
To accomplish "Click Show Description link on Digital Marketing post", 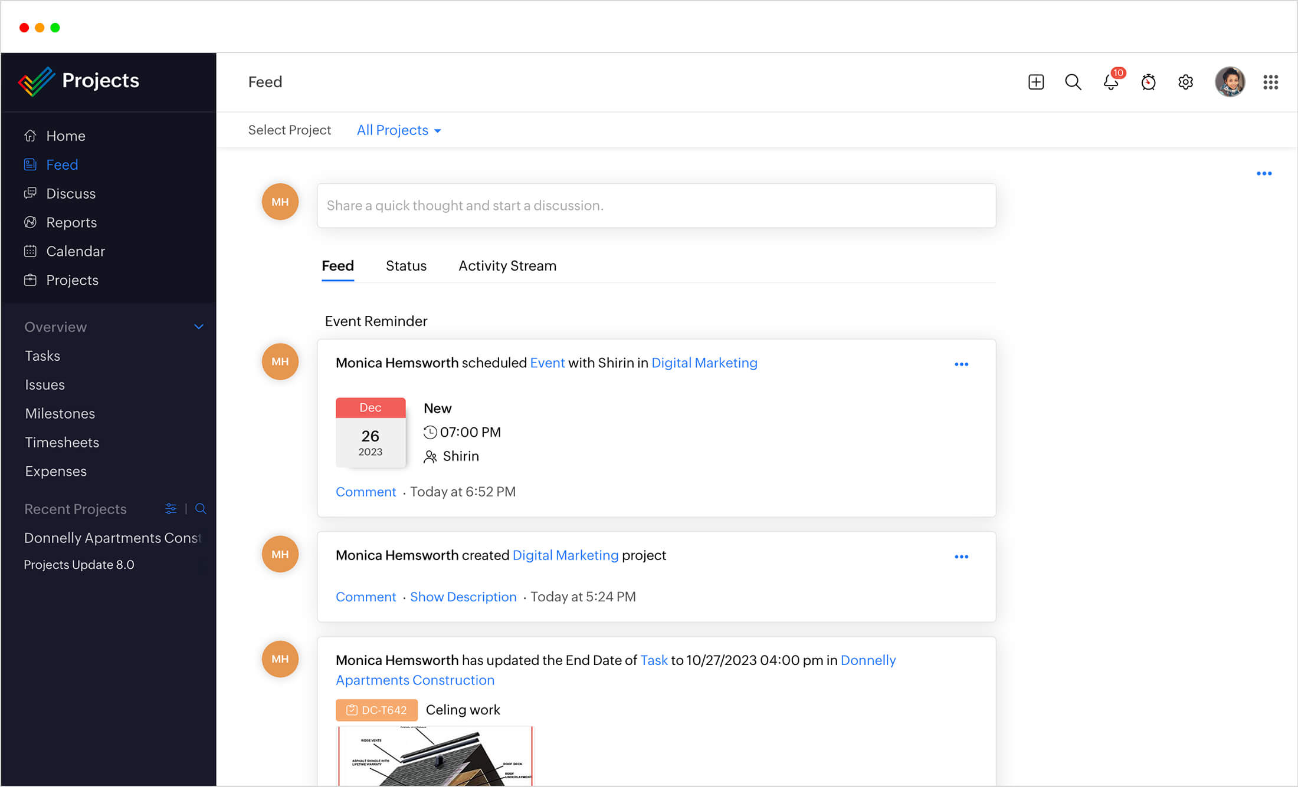I will pos(464,596).
